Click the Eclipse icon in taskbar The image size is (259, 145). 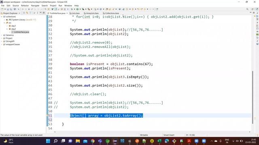(115, 141)
